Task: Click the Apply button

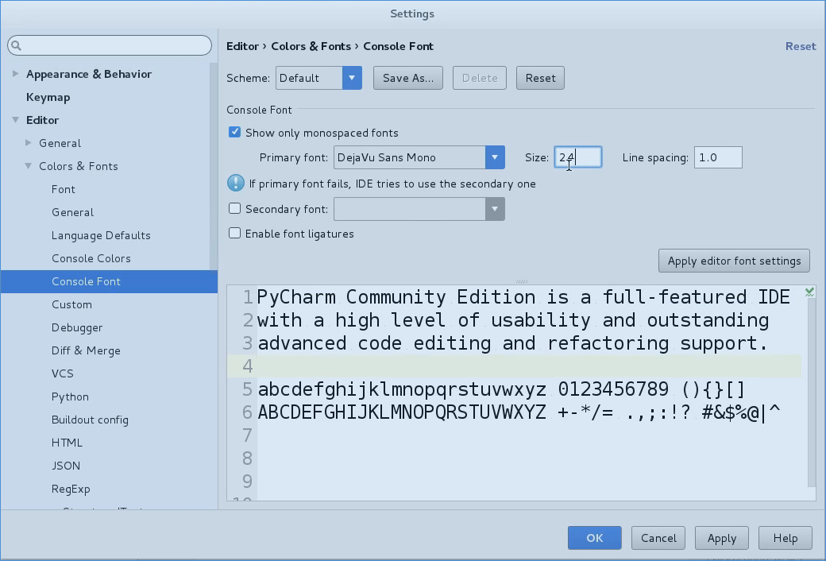Action: point(722,538)
